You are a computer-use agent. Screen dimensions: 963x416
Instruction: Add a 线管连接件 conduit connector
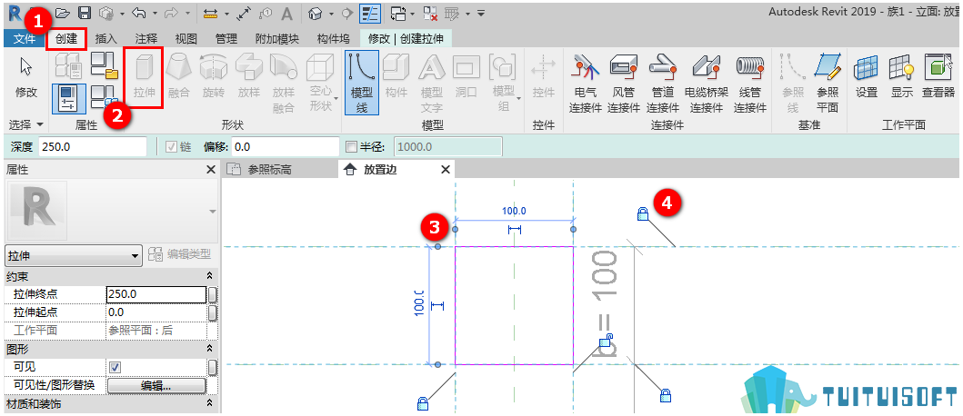(750, 83)
